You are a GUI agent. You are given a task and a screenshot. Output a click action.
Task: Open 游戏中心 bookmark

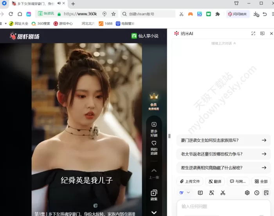(x=63, y=23)
